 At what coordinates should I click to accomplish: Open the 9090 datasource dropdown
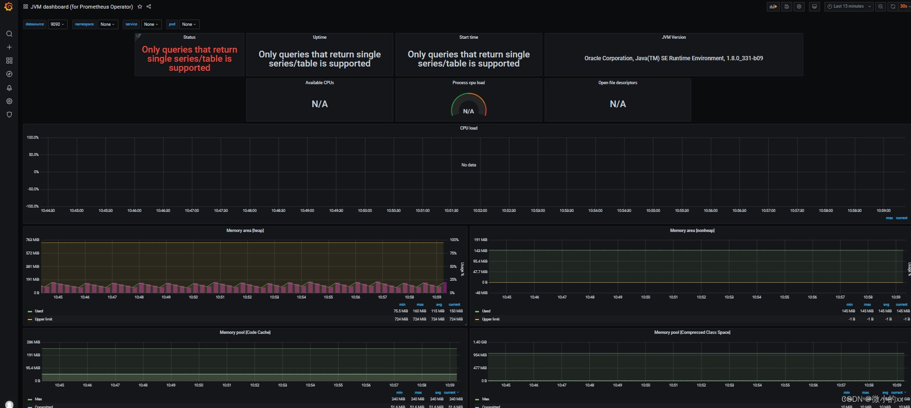click(57, 24)
